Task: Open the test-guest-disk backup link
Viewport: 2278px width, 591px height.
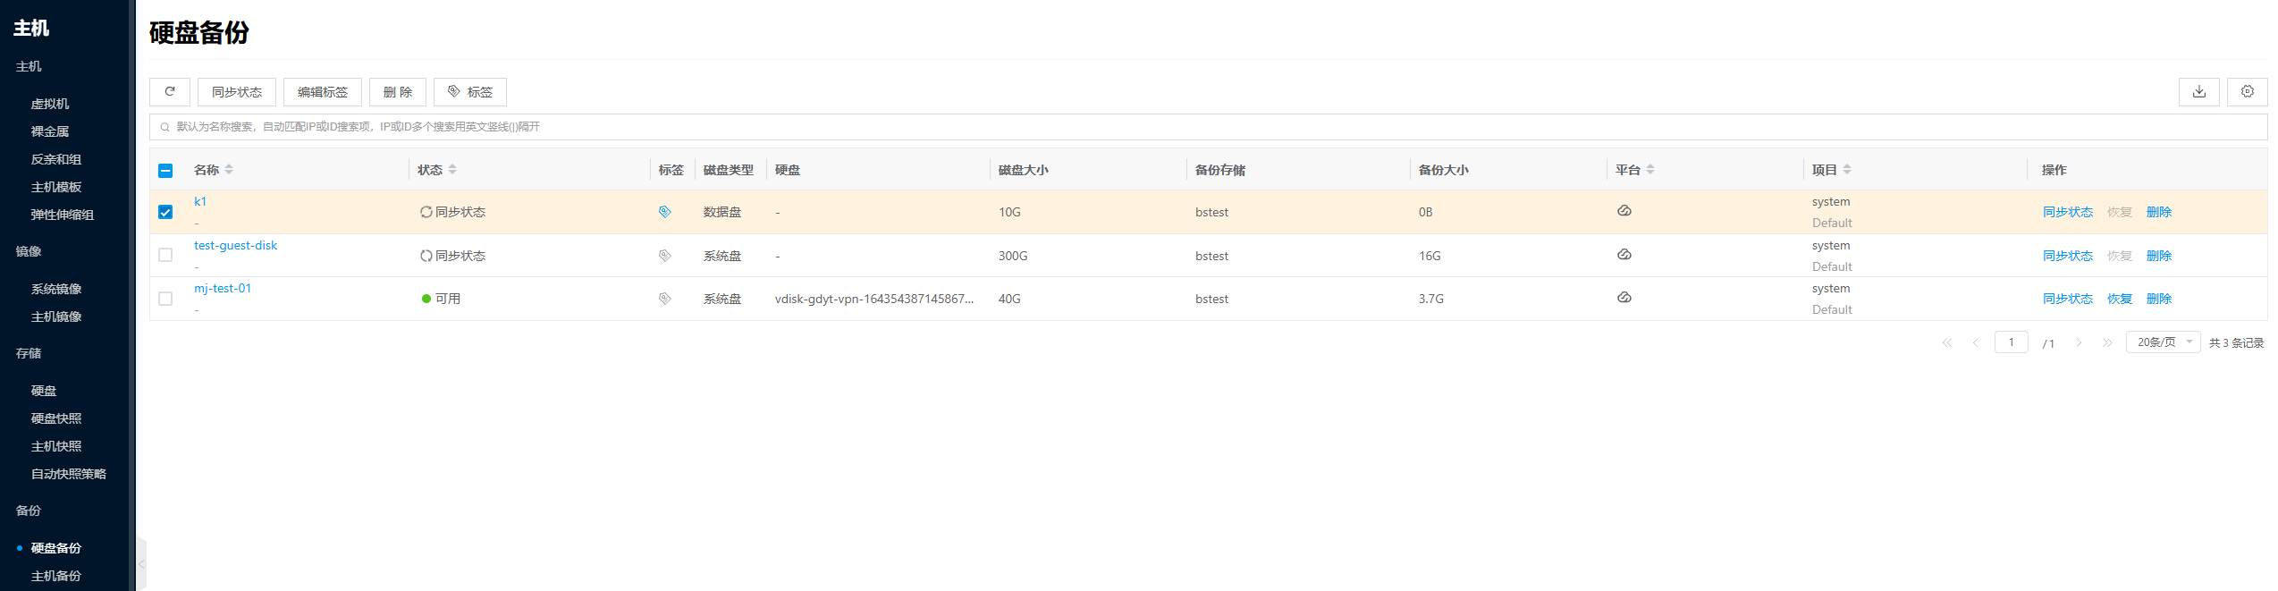Action: point(236,246)
